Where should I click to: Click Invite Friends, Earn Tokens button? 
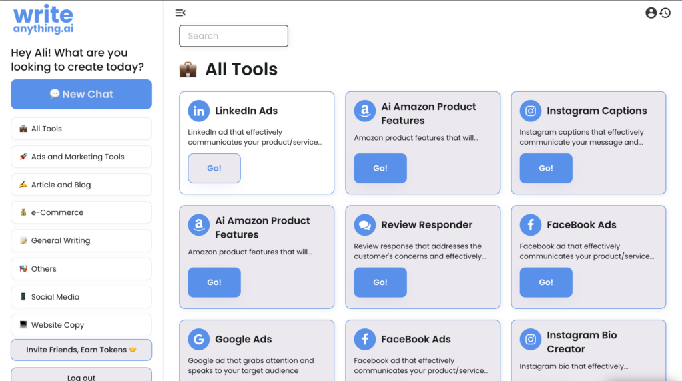(x=81, y=350)
